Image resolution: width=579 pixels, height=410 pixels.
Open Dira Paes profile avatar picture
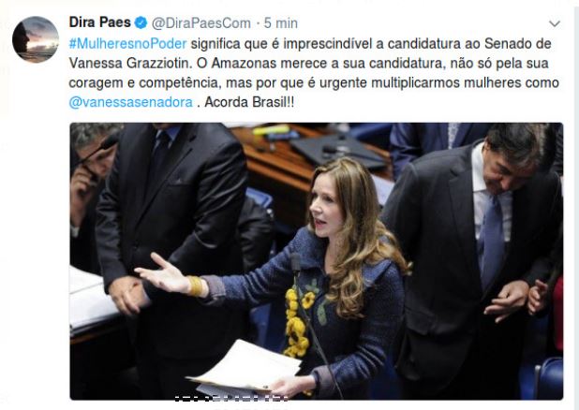coord(36,39)
